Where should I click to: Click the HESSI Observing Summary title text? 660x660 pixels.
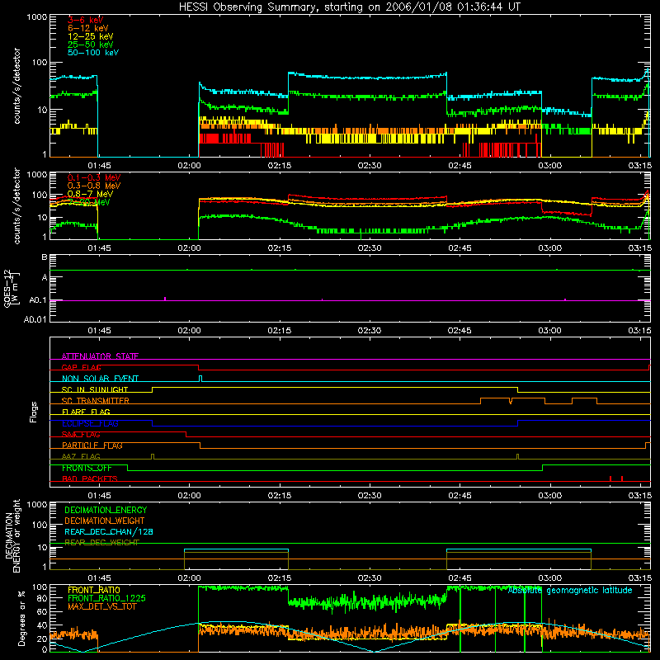tap(349, 7)
